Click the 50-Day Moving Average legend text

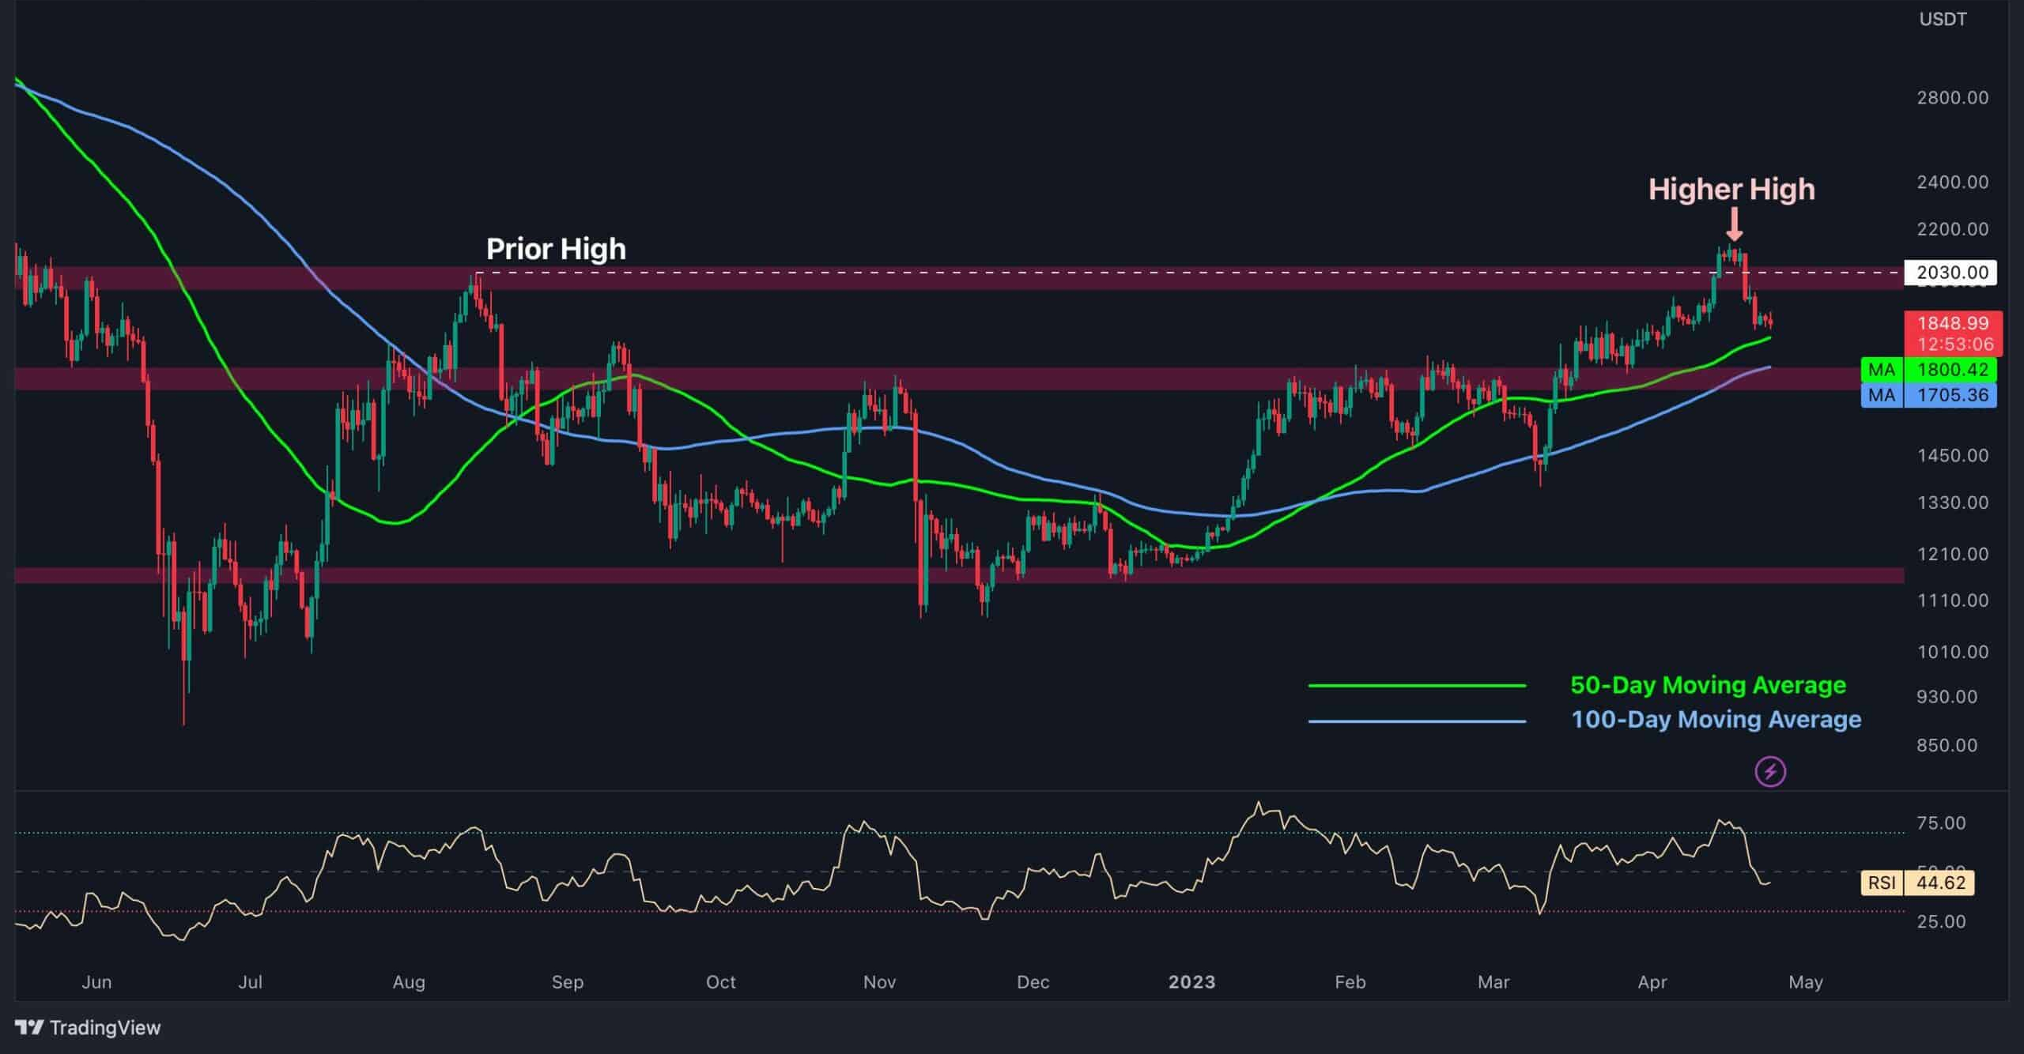[1708, 685]
